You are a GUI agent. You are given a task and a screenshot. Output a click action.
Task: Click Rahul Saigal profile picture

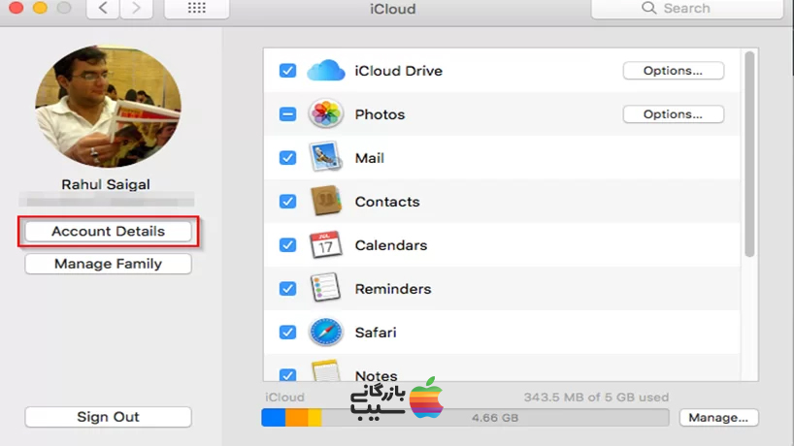[108, 107]
